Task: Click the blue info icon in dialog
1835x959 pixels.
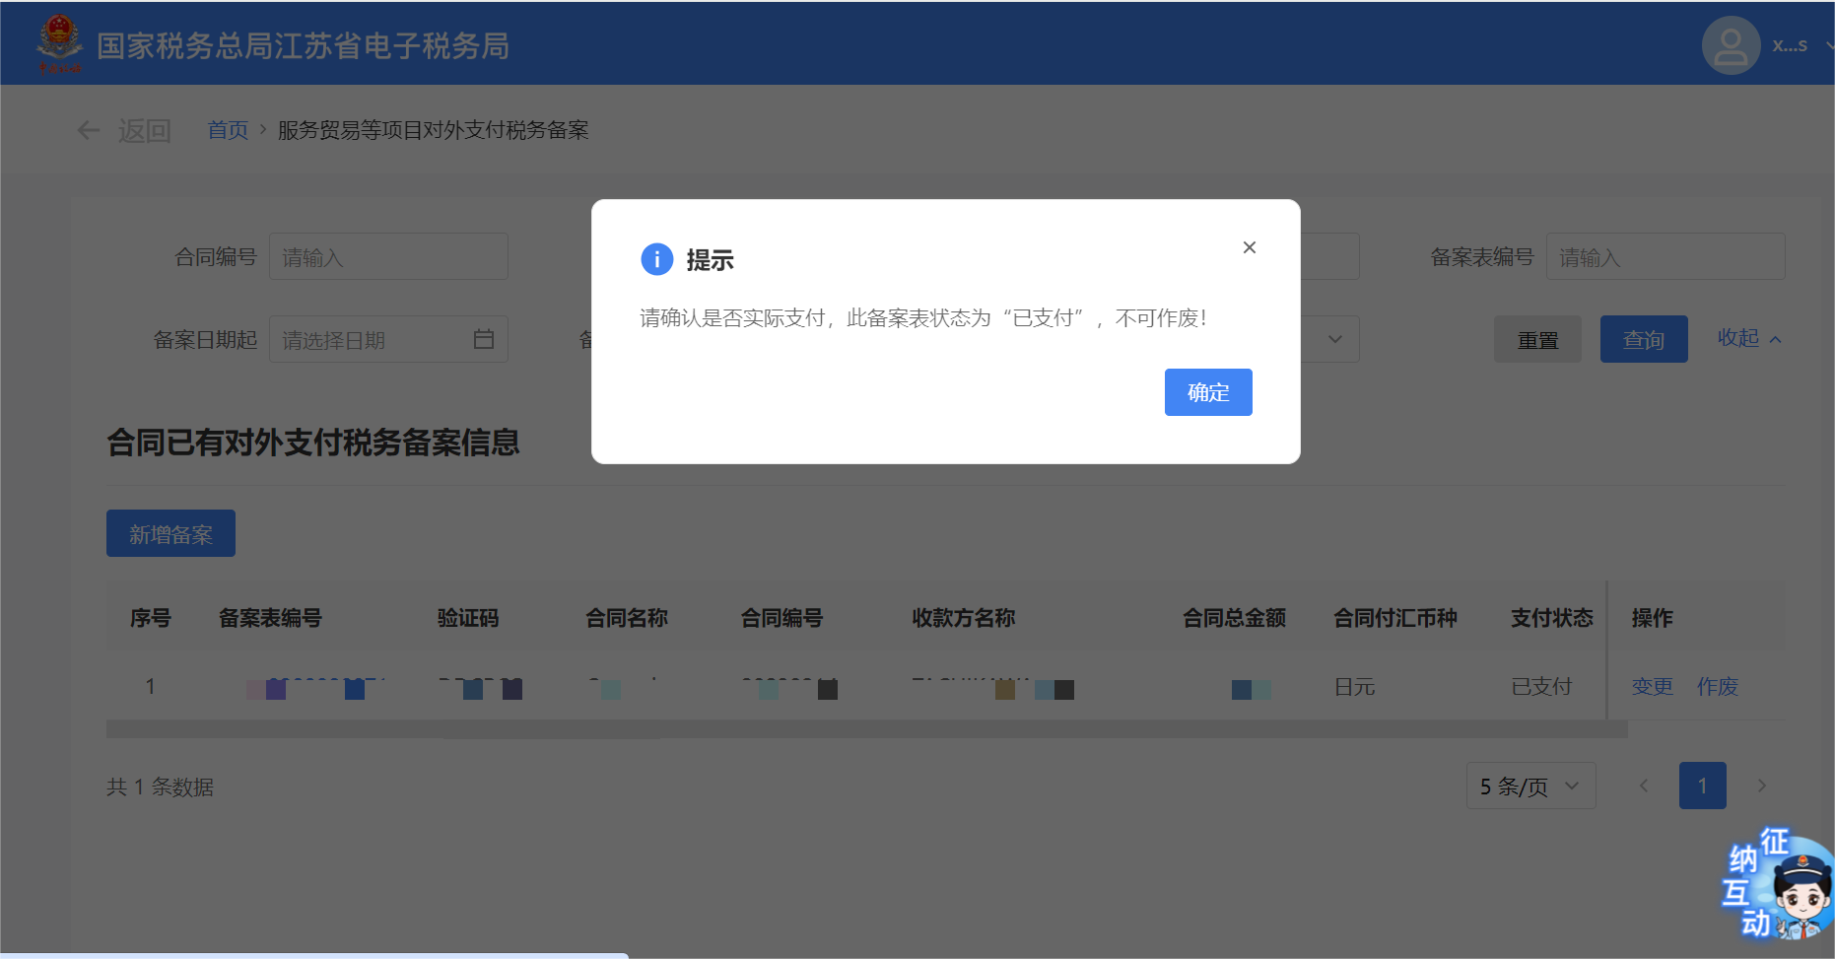Action: click(x=656, y=259)
